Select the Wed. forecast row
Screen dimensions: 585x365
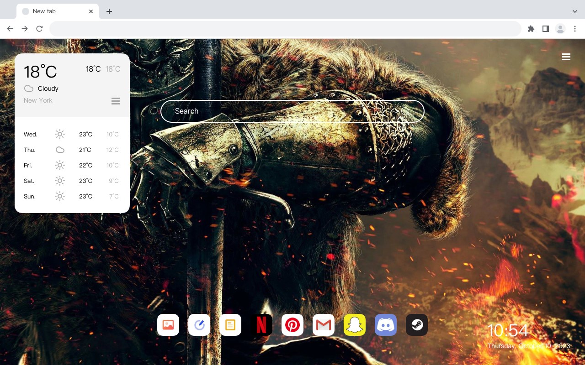[72, 134]
